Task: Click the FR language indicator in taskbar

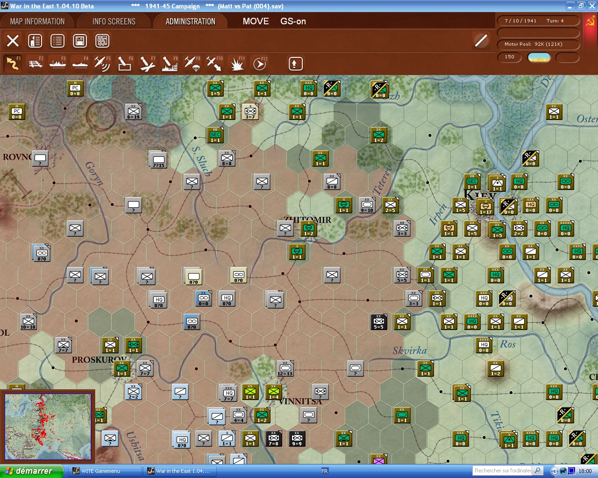Action: point(325,471)
